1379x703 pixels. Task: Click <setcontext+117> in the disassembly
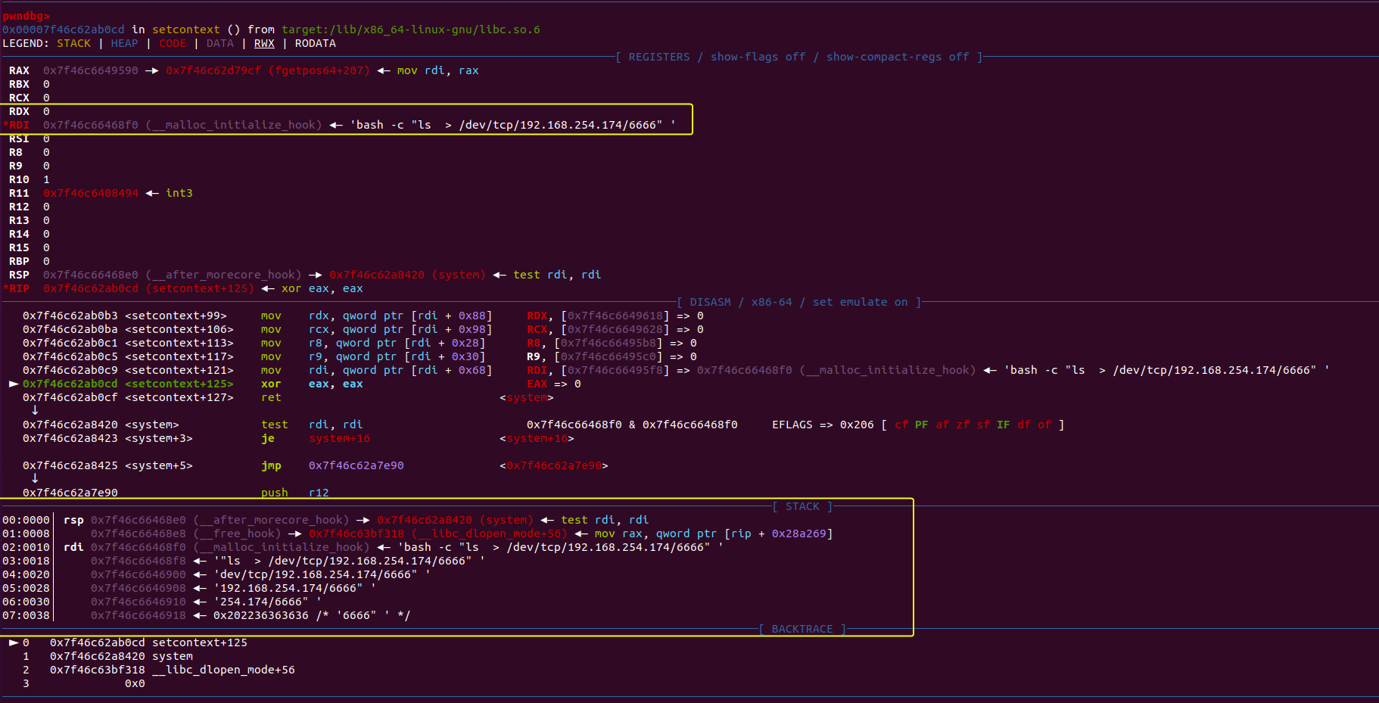click(x=179, y=356)
